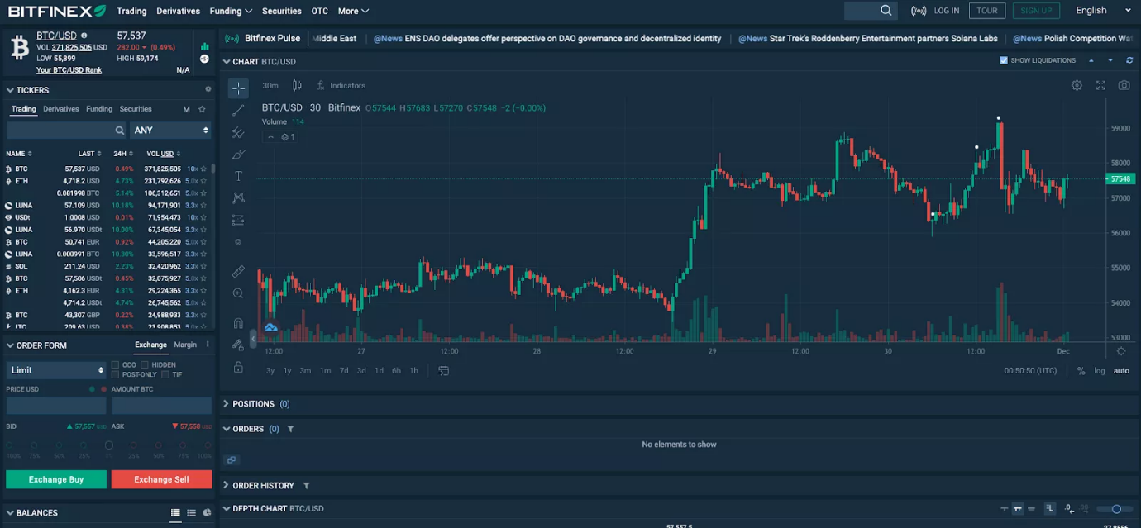Click the PRICE USD input field

pos(56,405)
